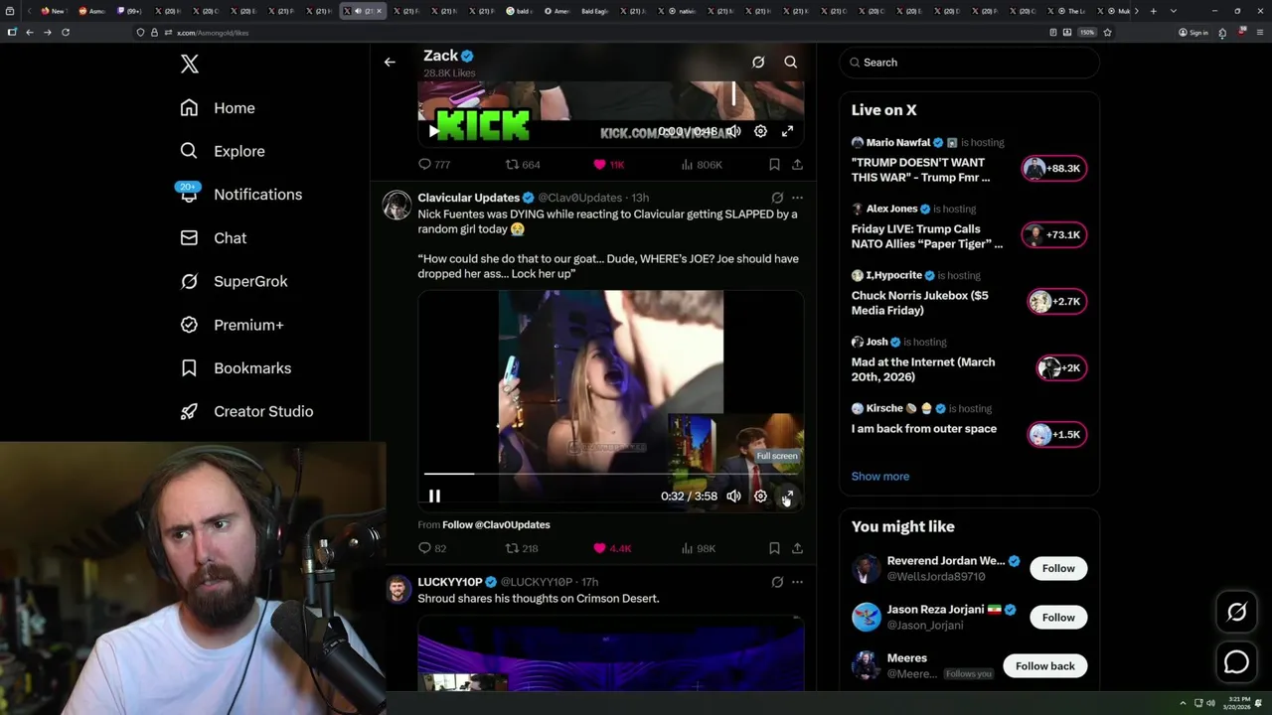Open the LUCKYY10P profile avatar
Image resolution: width=1272 pixels, height=715 pixels.
(397, 589)
